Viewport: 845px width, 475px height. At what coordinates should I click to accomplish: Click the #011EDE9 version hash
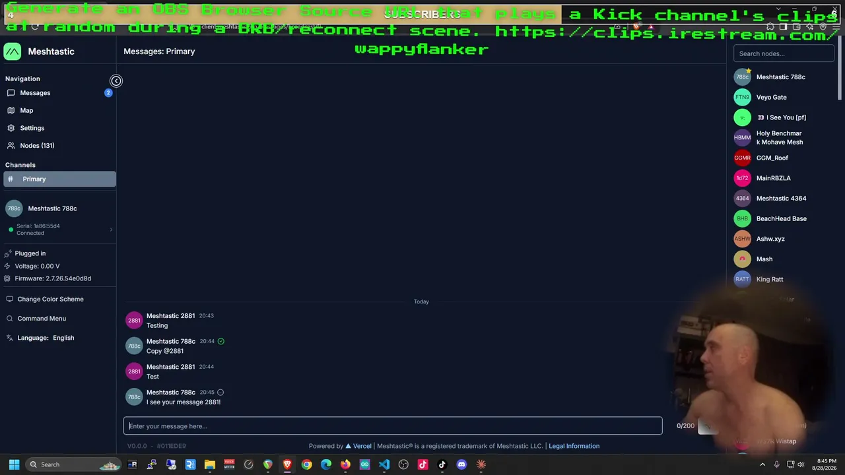point(171,446)
